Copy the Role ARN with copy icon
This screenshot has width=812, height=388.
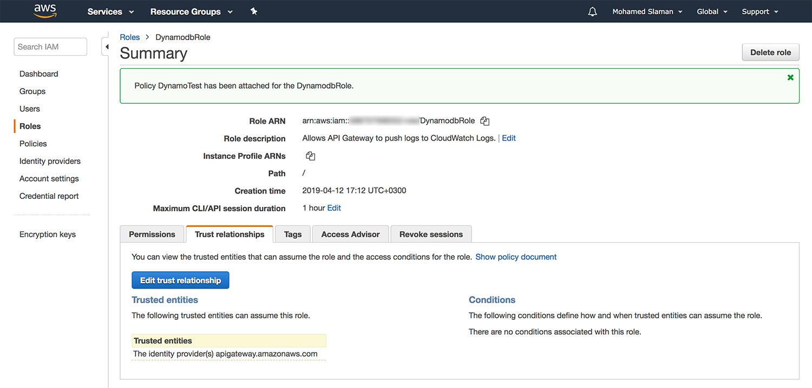(485, 121)
